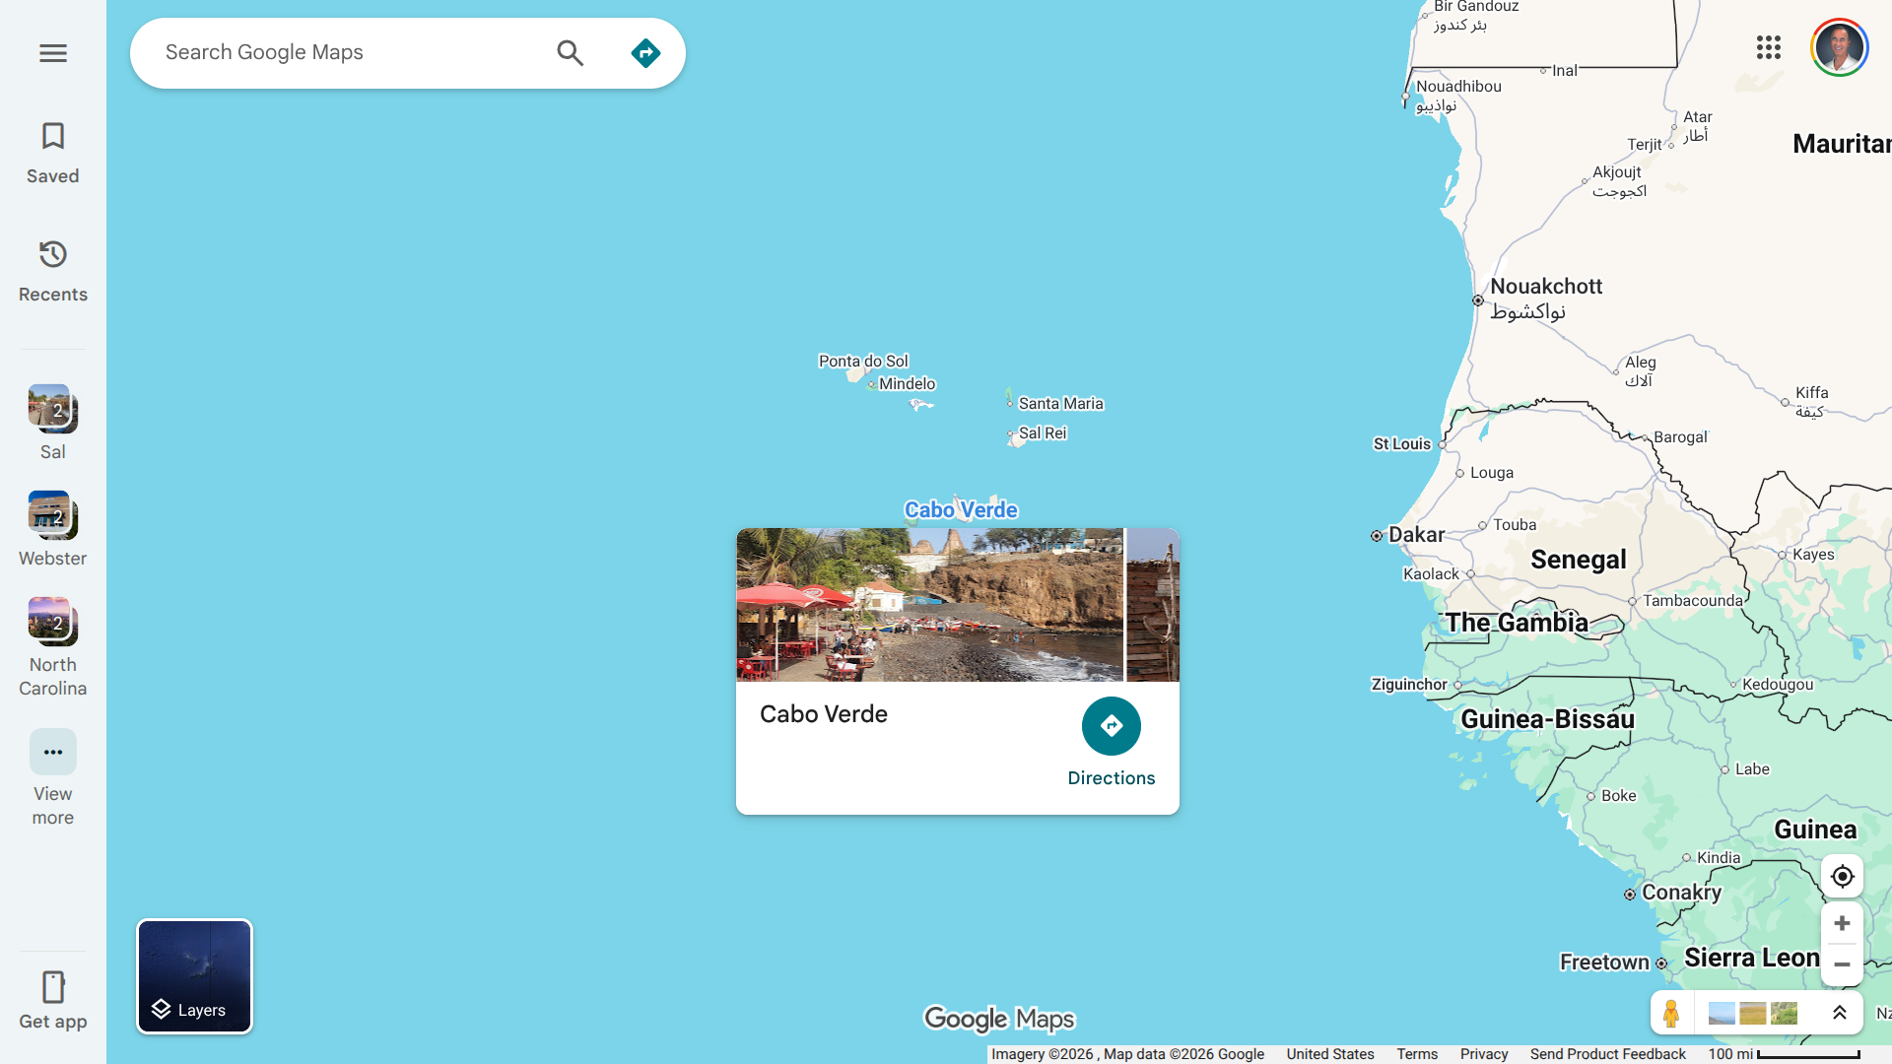The image size is (1892, 1064).
Task: Click Send Product Feedback link
Action: click(1607, 1054)
